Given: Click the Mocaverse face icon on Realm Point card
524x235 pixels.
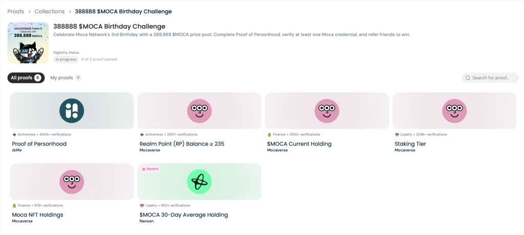Looking at the screenshot, I should [199, 110].
